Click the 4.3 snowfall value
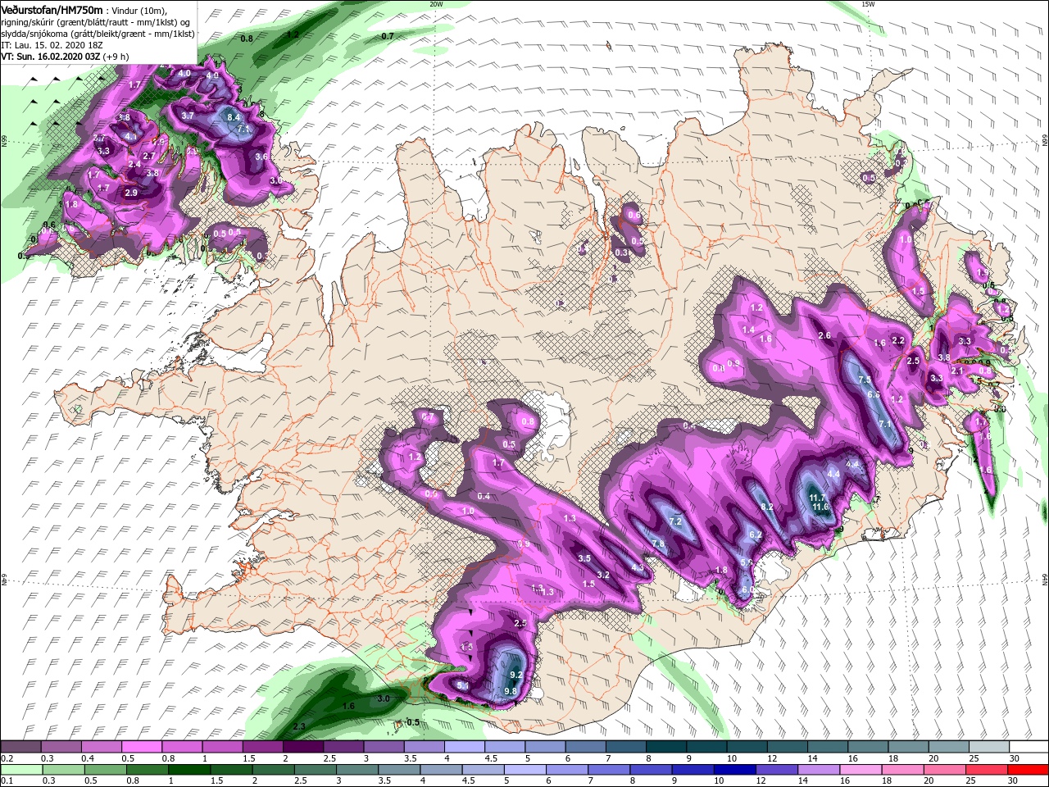1049x787 pixels. [638, 567]
